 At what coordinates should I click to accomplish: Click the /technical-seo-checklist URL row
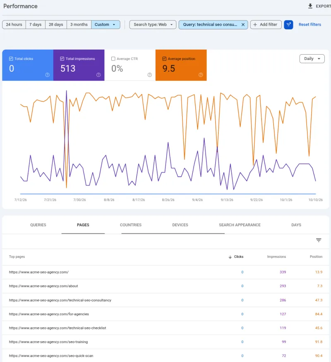(x=165, y=328)
